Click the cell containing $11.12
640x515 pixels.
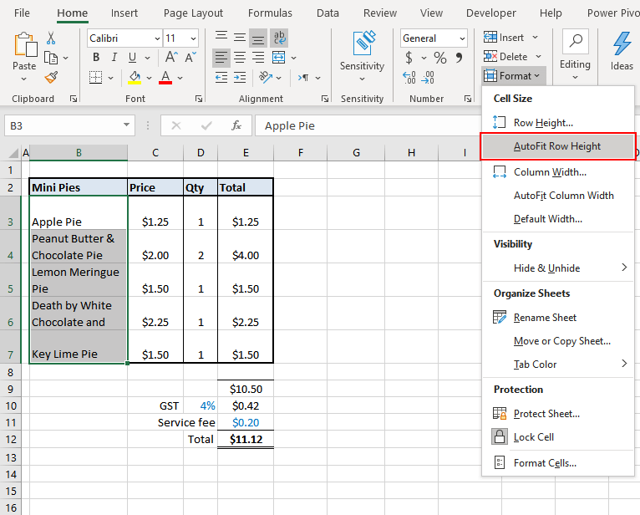246,439
